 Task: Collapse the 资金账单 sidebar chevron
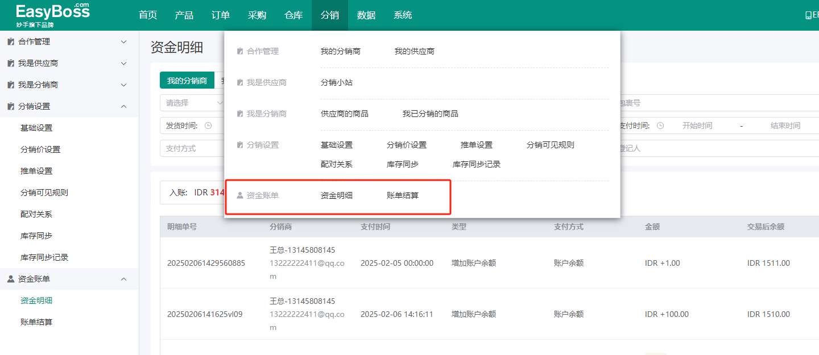tap(124, 279)
